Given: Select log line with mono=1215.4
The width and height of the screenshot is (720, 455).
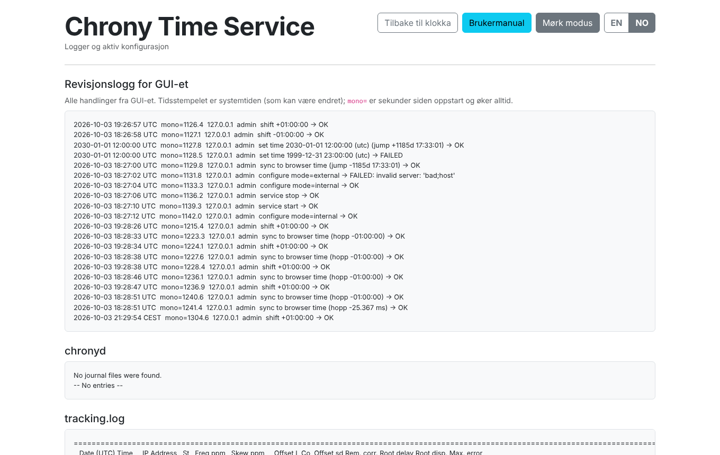Looking at the screenshot, I should (x=201, y=226).
